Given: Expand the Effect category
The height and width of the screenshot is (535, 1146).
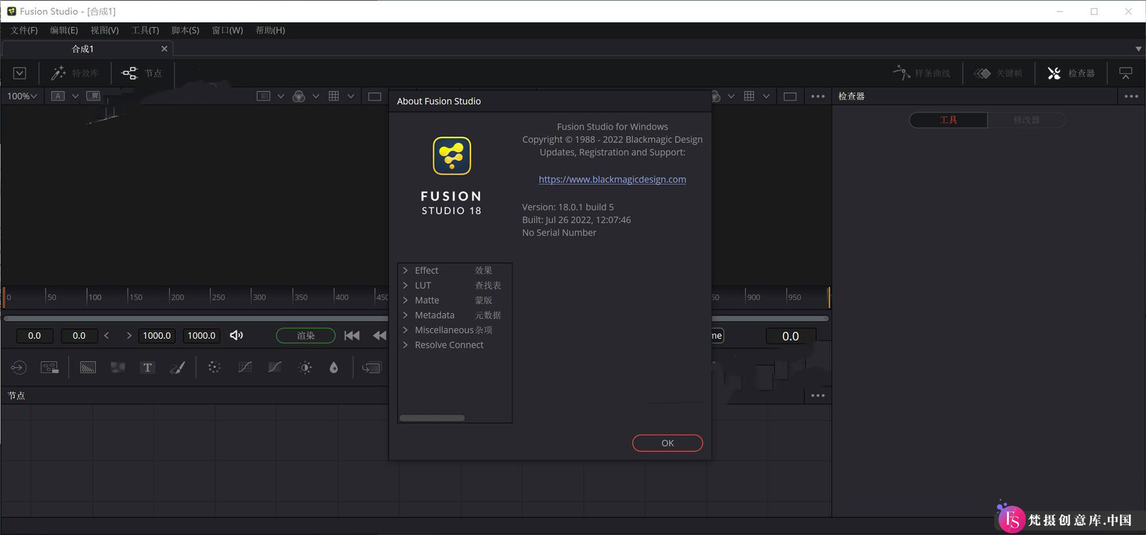Looking at the screenshot, I should coord(405,270).
